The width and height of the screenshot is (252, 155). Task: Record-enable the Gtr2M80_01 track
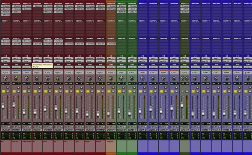(155, 88)
